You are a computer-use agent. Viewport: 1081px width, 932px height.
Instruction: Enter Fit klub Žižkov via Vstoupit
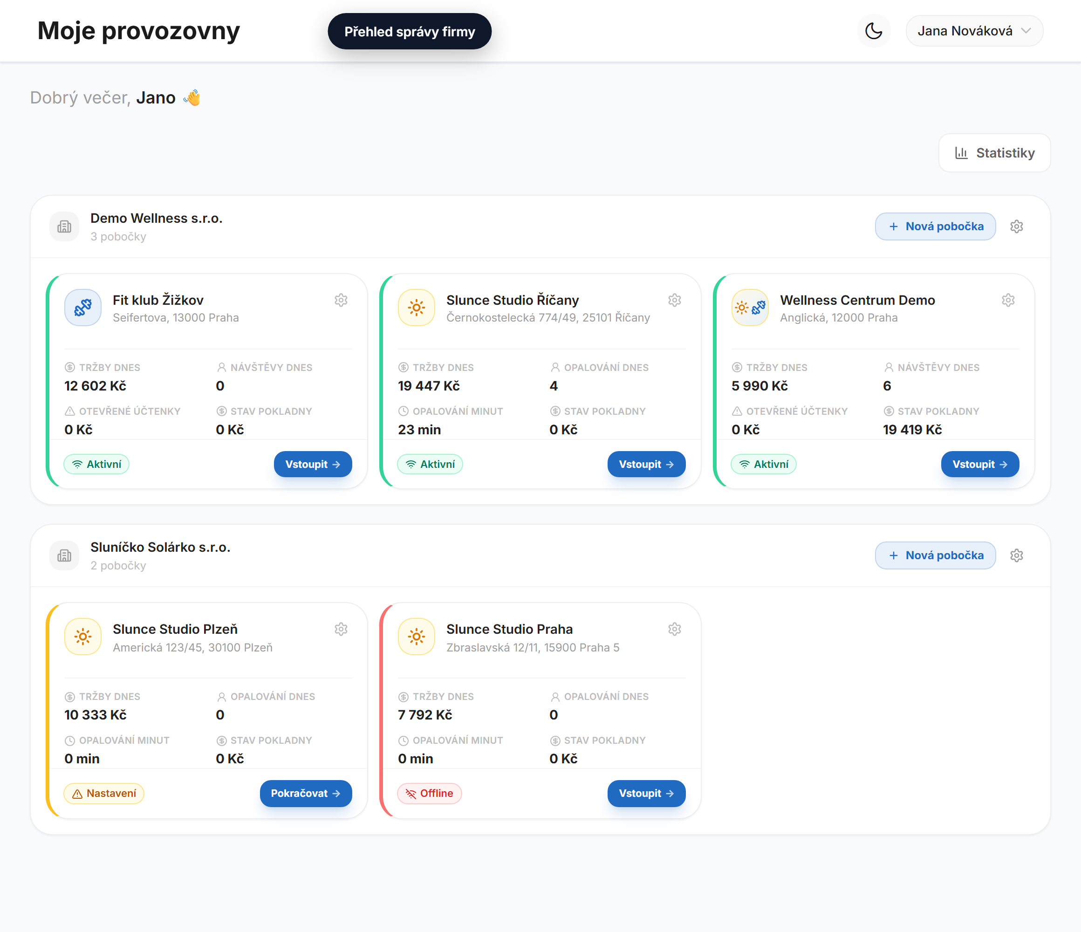point(313,464)
